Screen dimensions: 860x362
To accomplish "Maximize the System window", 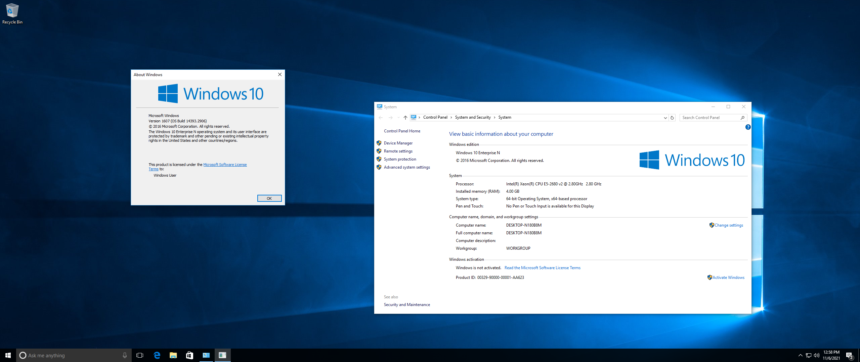I will tap(728, 107).
